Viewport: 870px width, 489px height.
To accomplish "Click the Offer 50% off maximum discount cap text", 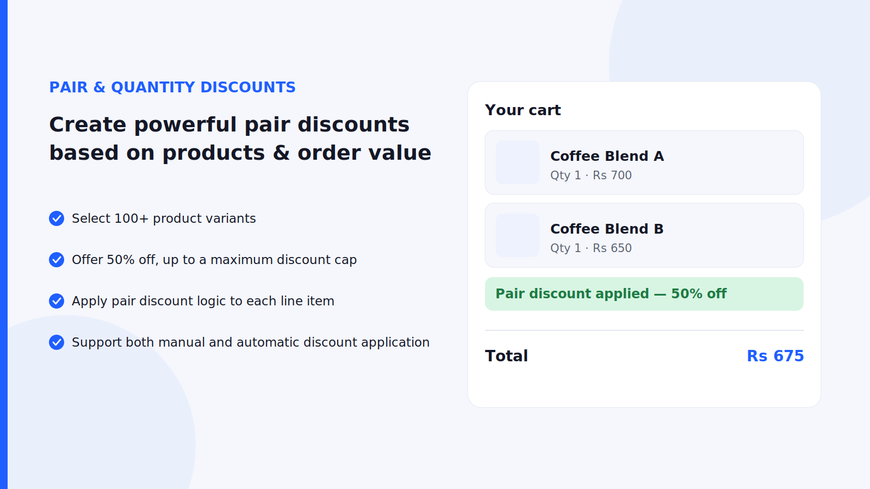I will pos(214,260).
